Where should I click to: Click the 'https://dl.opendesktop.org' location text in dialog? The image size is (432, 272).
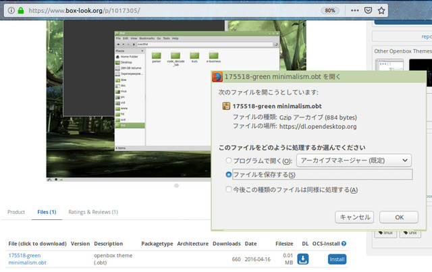[x=318, y=126]
